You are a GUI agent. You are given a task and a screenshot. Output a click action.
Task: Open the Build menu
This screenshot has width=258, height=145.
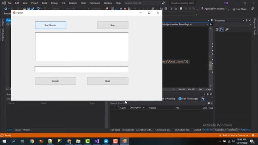[x=44, y=3]
